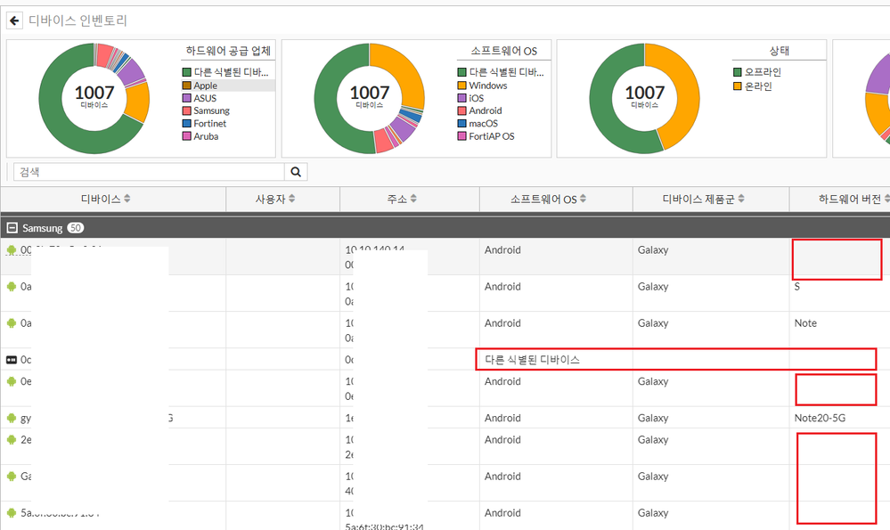Go back using the arrow icon

(14, 20)
